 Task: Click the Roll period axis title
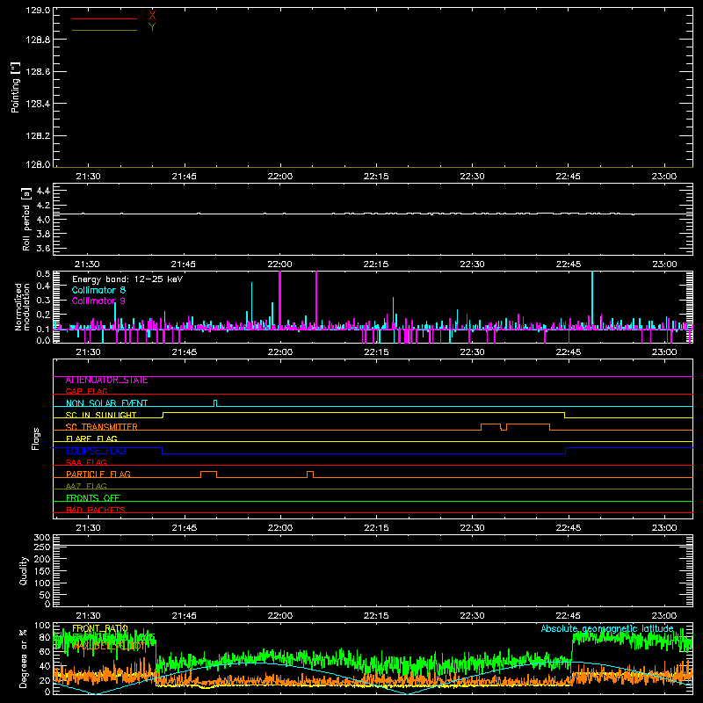click(x=26, y=219)
